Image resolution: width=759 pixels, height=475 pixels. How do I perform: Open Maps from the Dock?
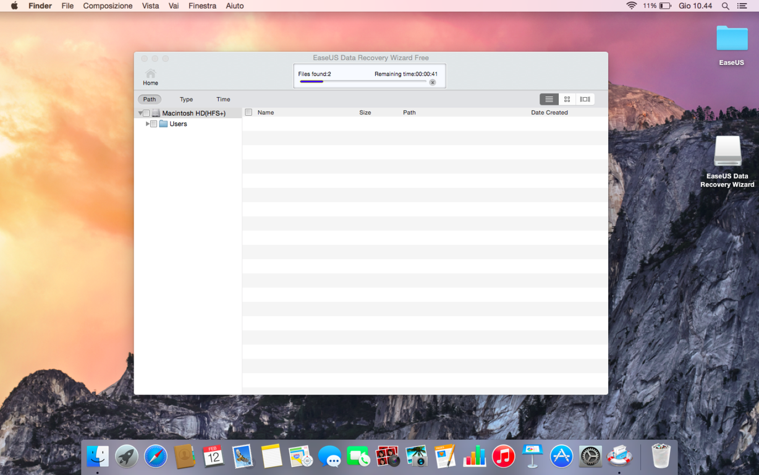(x=300, y=456)
